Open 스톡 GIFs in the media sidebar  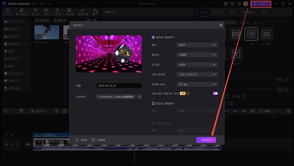[x=17, y=88]
